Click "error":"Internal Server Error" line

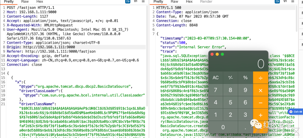coord(193,47)
